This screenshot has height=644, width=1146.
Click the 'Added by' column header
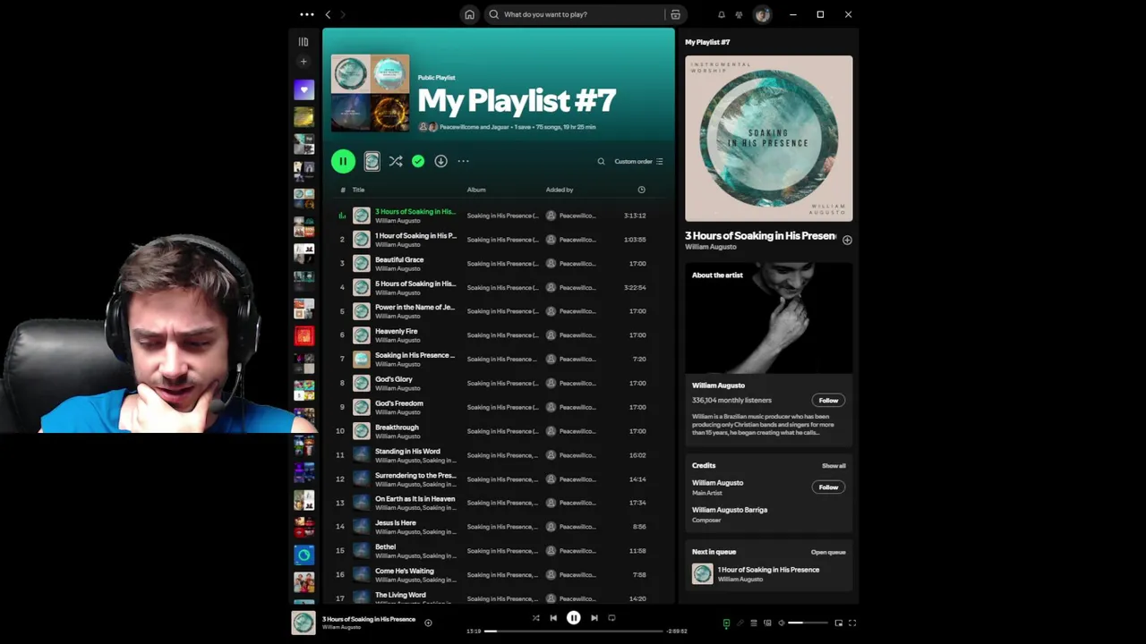coord(560,190)
